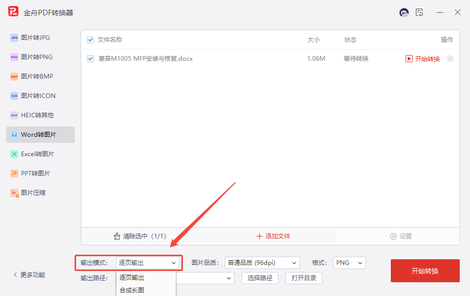The height and width of the screenshot is (296, 470).
Task: Uncheck the 惠普M1005 MFP安装与修复.docx checkbox
Action: pyautogui.click(x=90, y=59)
